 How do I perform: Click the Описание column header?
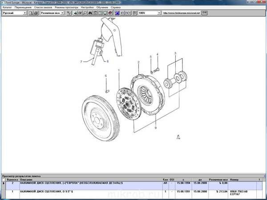91,180
